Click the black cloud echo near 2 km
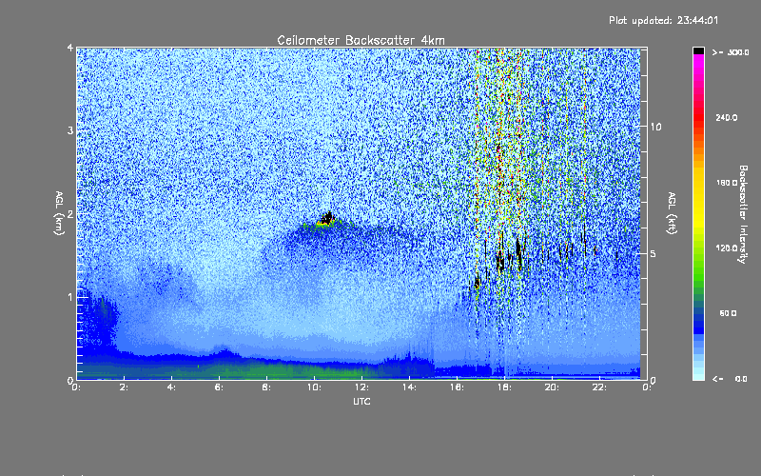This screenshot has width=761, height=476. coord(327,219)
